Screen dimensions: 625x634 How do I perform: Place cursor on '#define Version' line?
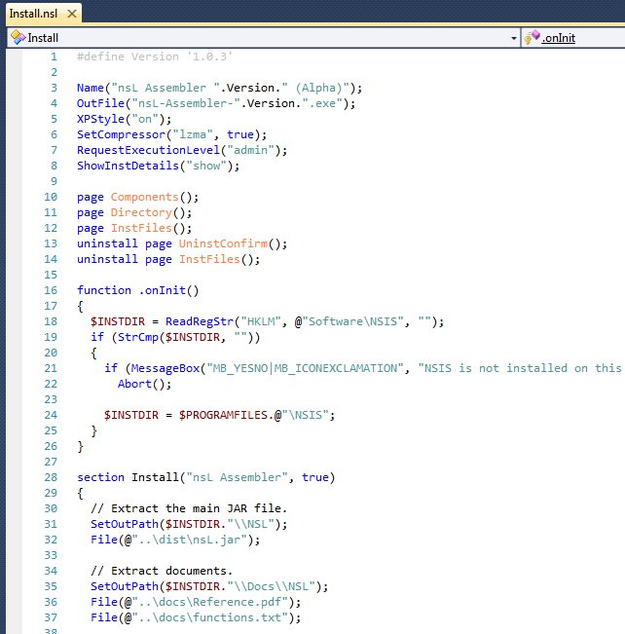[x=155, y=56]
